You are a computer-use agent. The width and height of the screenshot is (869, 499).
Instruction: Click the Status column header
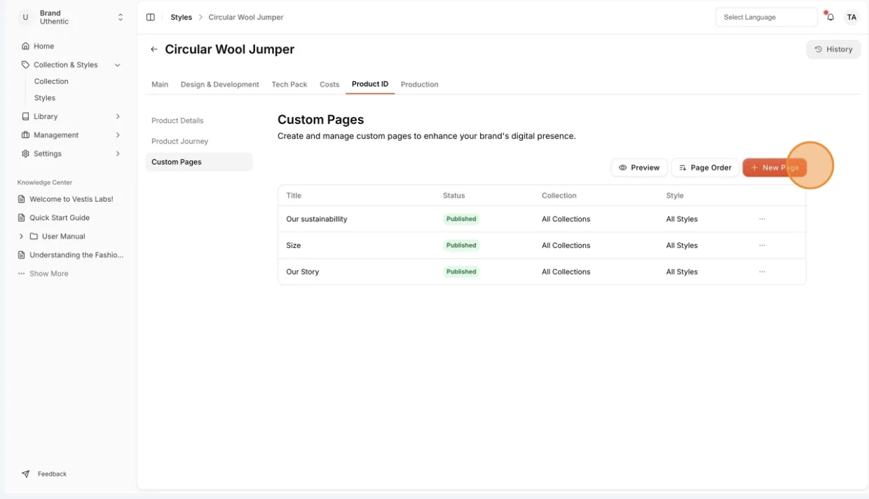[x=454, y=196]
